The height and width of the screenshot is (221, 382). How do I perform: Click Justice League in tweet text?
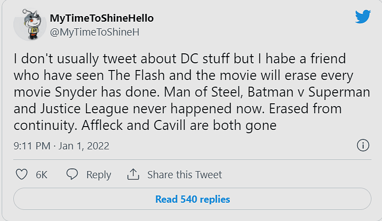84,109
